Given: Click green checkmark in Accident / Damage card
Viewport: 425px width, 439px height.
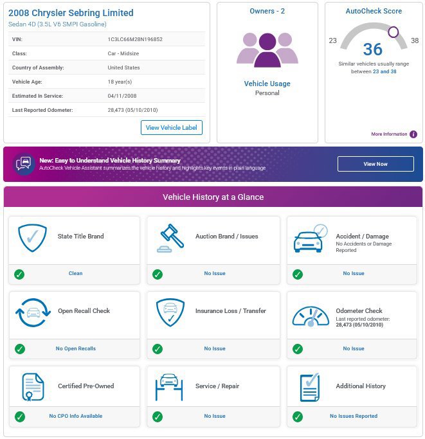Looking at the screenshot, I should coord(298,274).
